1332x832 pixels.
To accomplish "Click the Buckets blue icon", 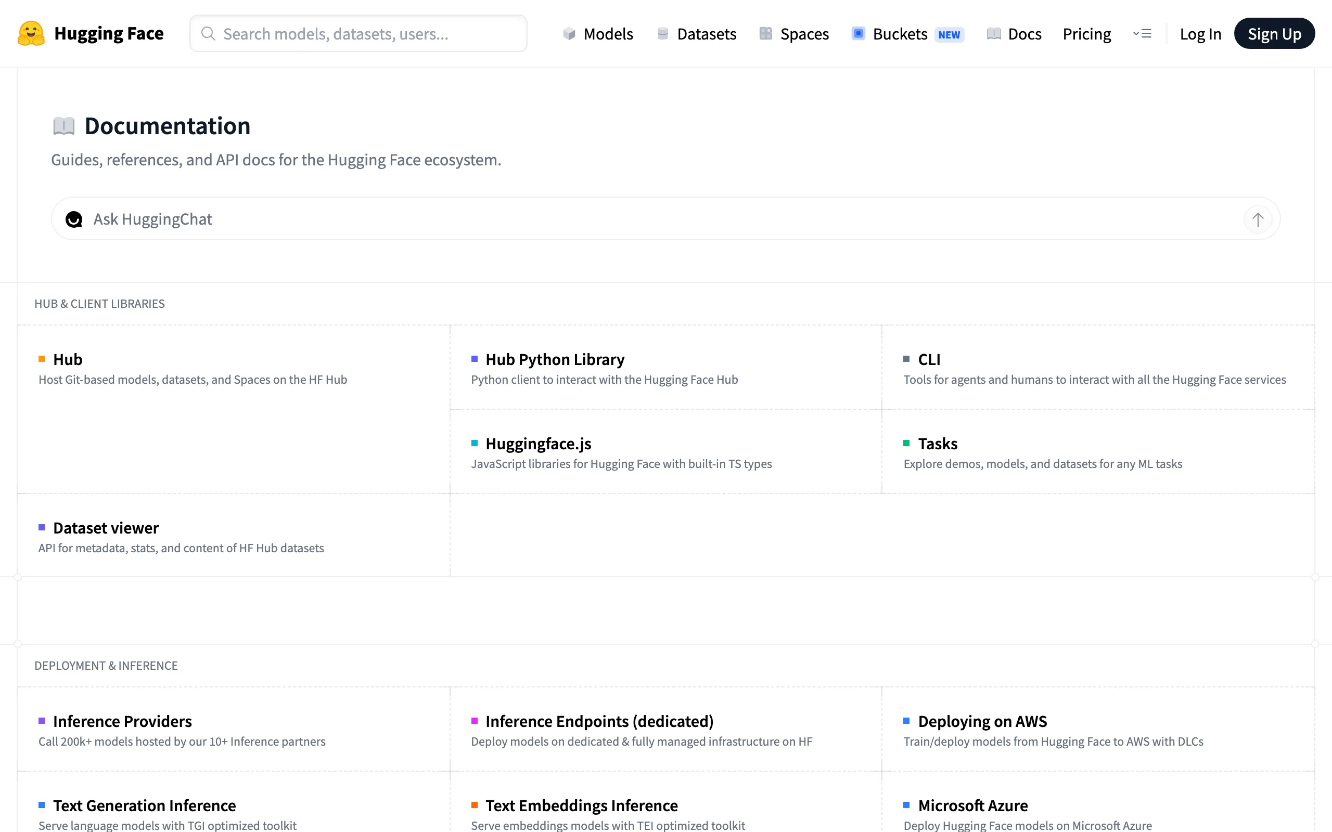I will click(x=858, y=34).
